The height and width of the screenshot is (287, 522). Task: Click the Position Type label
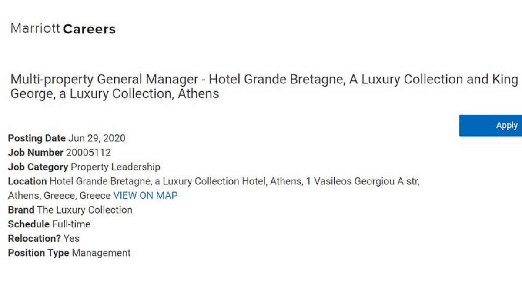(38, 253)
